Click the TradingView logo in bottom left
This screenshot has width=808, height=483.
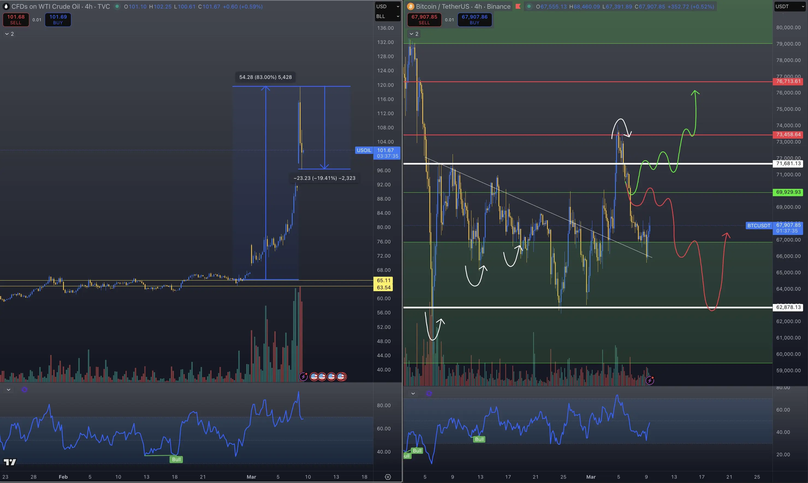(10, 462)
